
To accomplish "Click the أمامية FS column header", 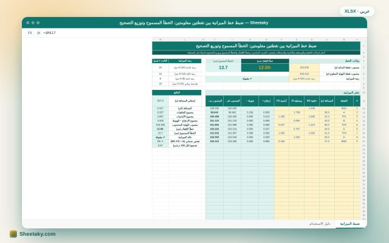I will 281,101.
